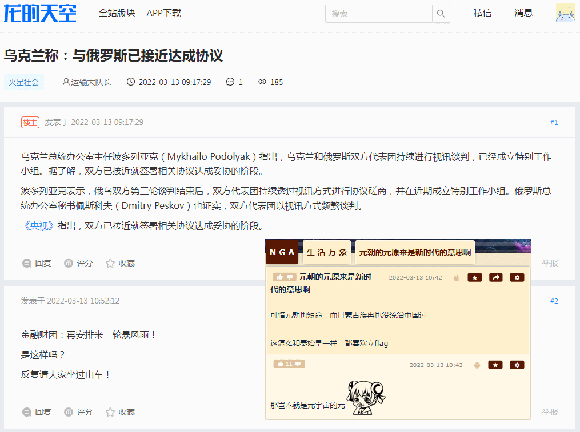Image resolution: width=580 pixels, height=432 pixels.
Task: Open floor link #1
Action: tap(554, 122)
